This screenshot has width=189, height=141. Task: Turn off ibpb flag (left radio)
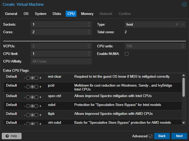pyautogui.click(x=28, y=115)
